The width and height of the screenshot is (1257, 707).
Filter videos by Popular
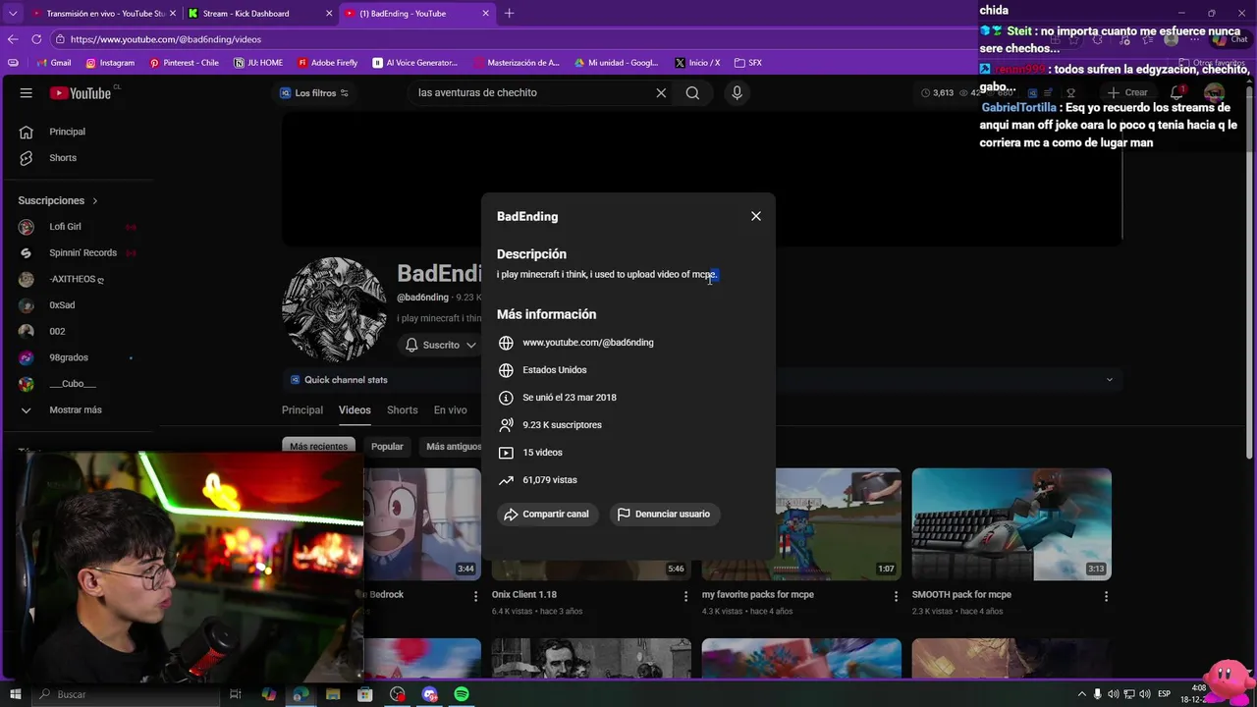coord(387,447)
